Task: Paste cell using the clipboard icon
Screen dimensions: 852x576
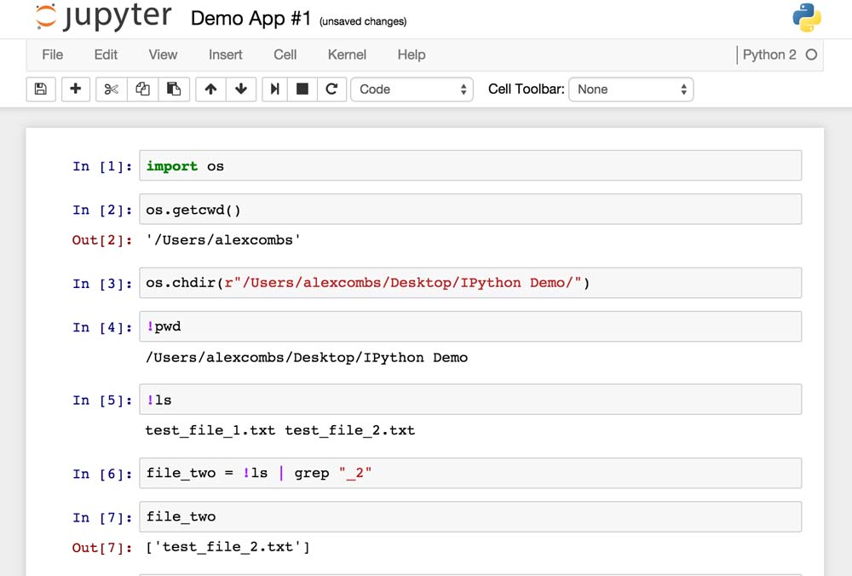Action: [x=173, y=89]
